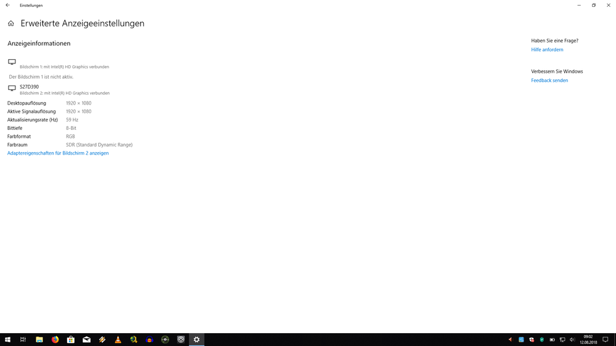Viewport: 616px width, 346px height.
Task: Open the network icon in system tray
Action: pyautogui.click(x=562, y=340)
